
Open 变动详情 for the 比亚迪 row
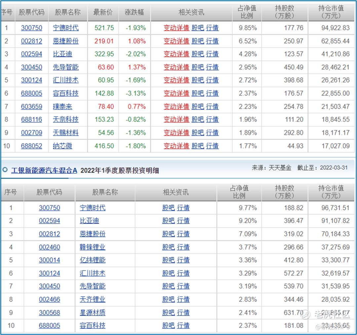point(177,54)
